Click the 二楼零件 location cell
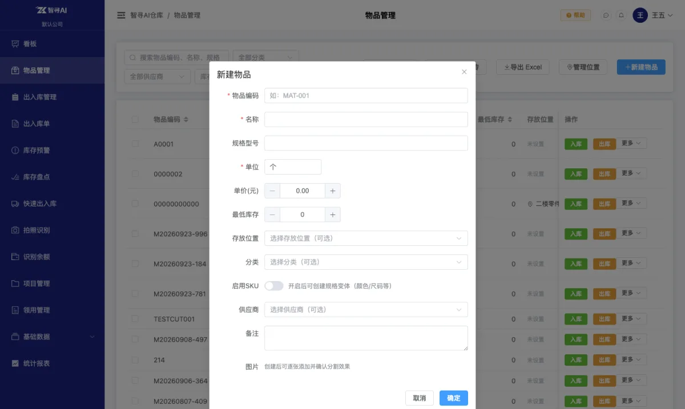This screenshot has height=409, width=685. [x=543, y=204]
